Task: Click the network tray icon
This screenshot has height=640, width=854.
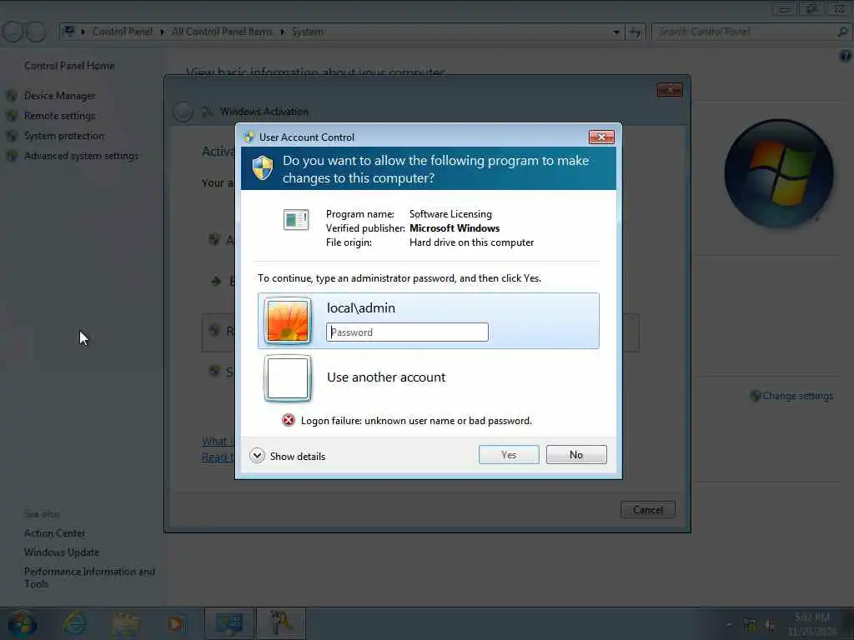Action: pos(750,625)
